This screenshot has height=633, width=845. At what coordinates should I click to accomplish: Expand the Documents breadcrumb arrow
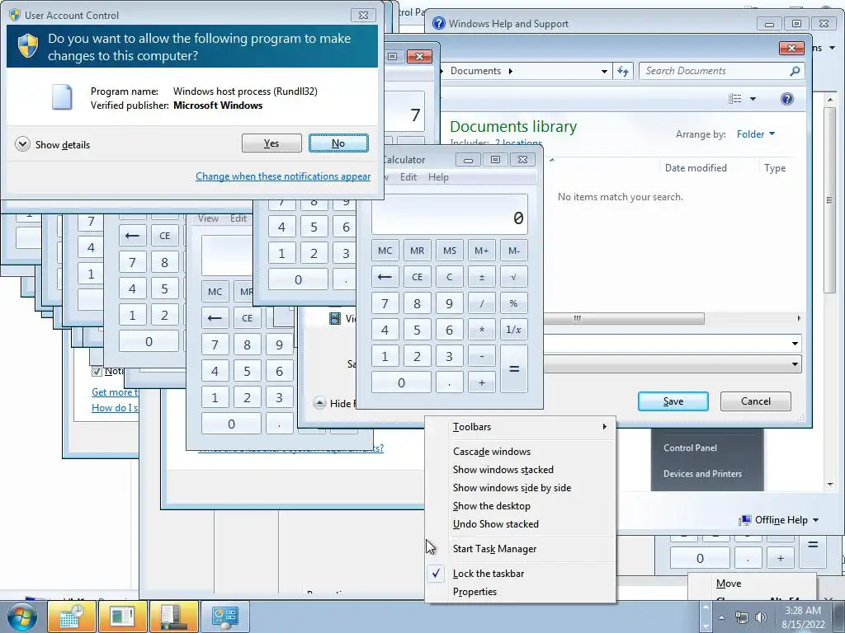pyautogui.click(x=510, y=71)
